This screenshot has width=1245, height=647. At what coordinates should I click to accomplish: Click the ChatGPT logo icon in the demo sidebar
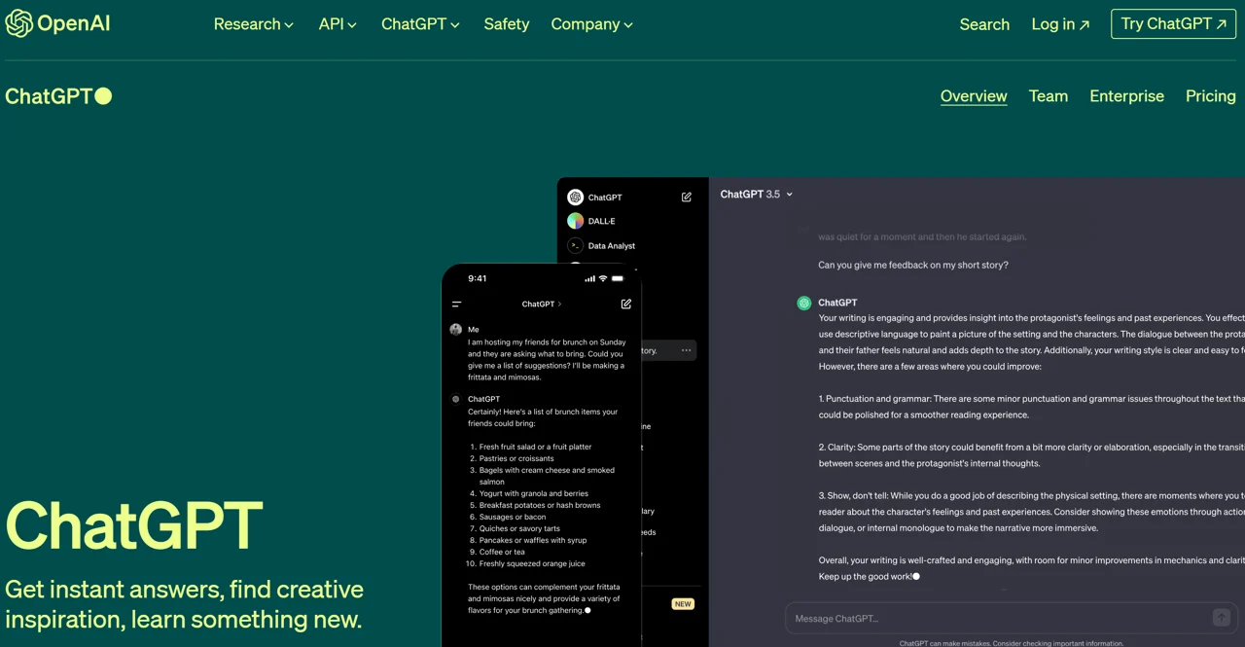[x=576, y=198]
